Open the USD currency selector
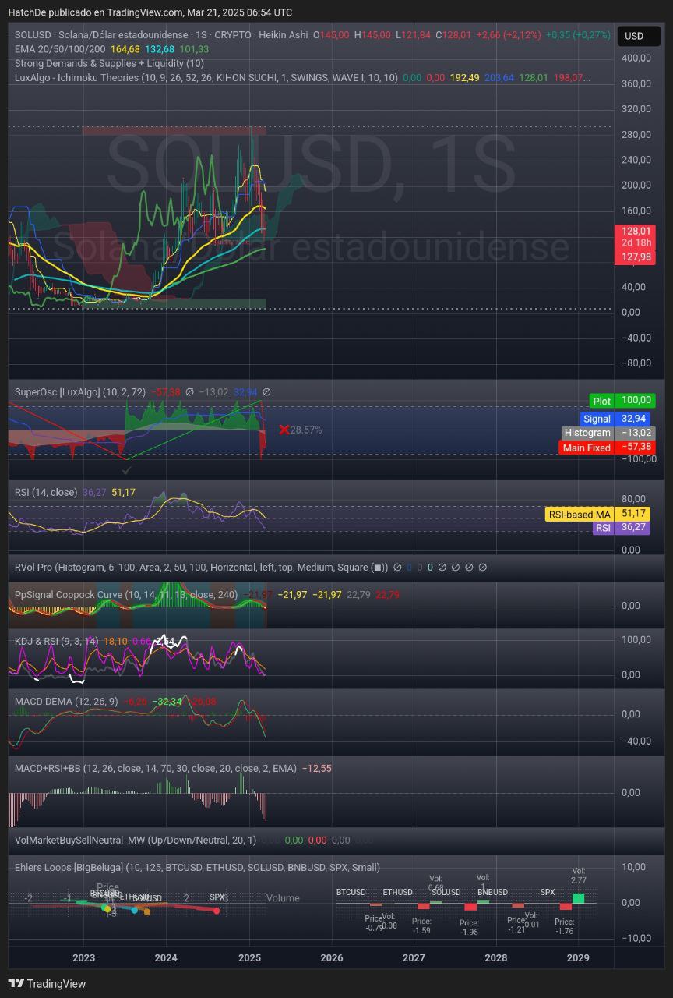 [635, 36]
